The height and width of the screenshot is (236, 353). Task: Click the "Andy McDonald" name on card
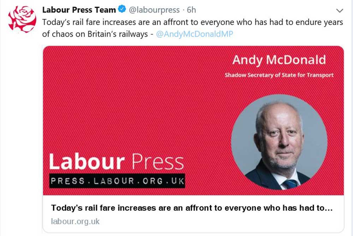click(x=279, y=60)
